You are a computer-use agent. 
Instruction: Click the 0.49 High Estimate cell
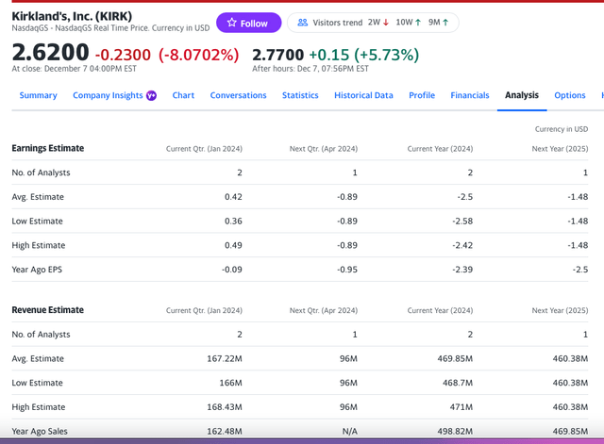pyautogui.click(x=233, y=245)
